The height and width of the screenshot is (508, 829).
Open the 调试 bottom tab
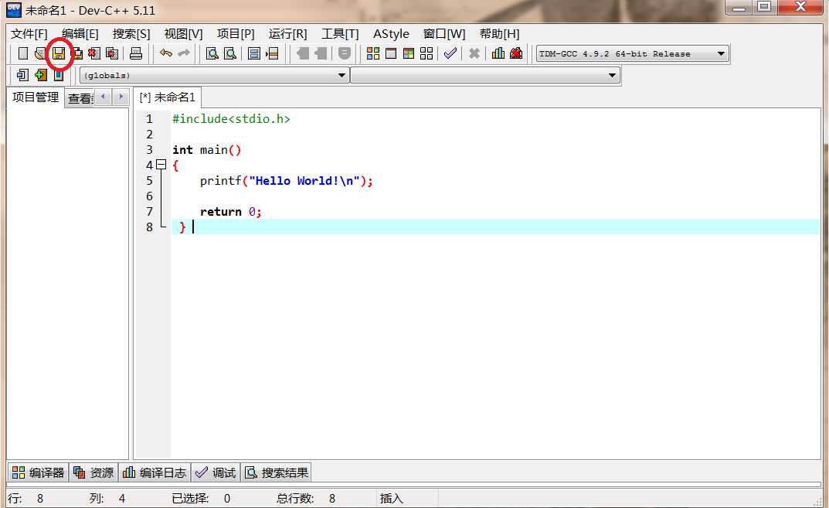[x=216, y=472]
